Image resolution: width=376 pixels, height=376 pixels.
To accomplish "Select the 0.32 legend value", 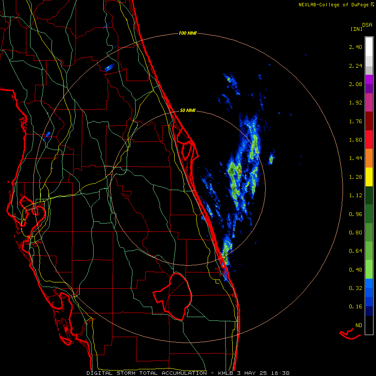I will coord(356,288).
